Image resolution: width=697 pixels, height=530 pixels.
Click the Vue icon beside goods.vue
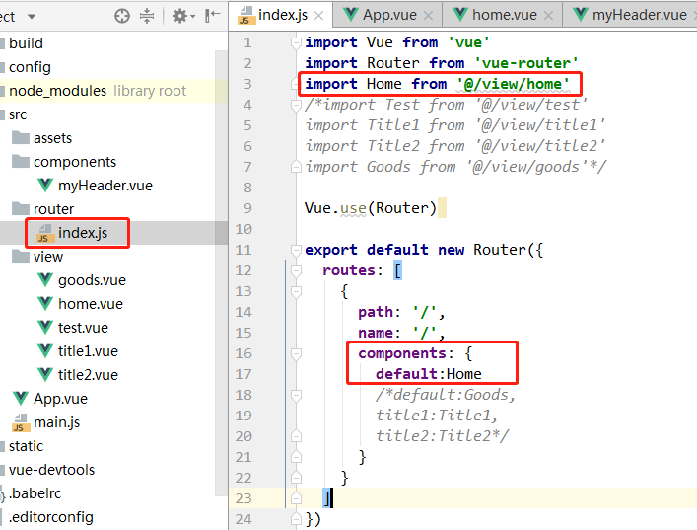45,280
